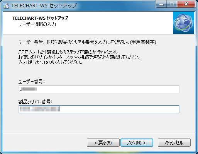The height and width of the screenshot is (154, 198).
Task: Click the text about インターネットへ接続
Action: coord(80,57)
